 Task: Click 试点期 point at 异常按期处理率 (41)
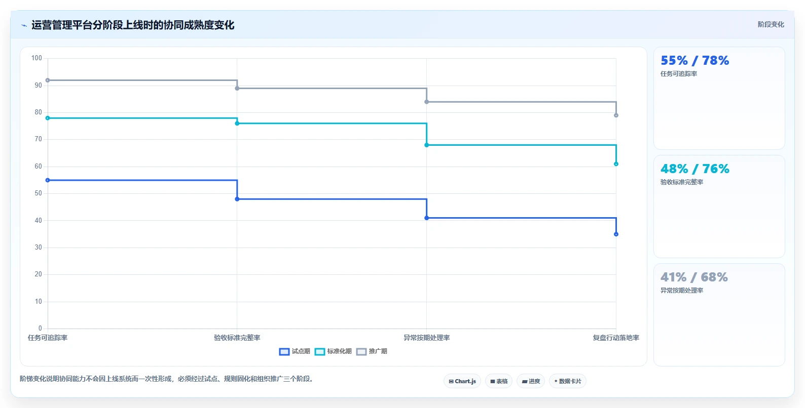tap(426, 218)
